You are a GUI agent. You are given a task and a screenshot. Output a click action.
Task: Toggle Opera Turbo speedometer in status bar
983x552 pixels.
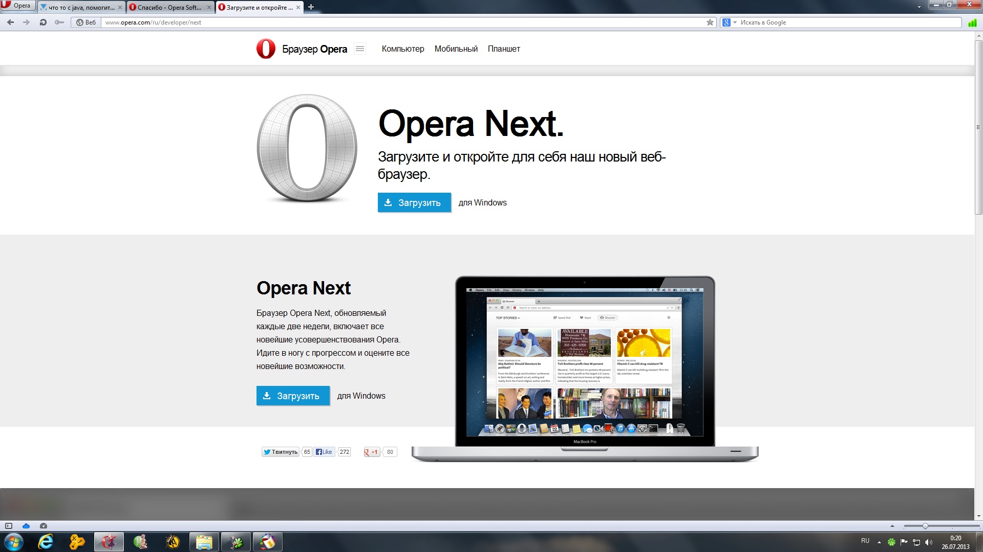point(44,526)
